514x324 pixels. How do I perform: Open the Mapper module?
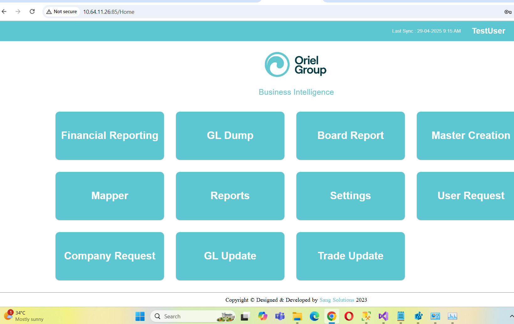[x=110, y=196]
